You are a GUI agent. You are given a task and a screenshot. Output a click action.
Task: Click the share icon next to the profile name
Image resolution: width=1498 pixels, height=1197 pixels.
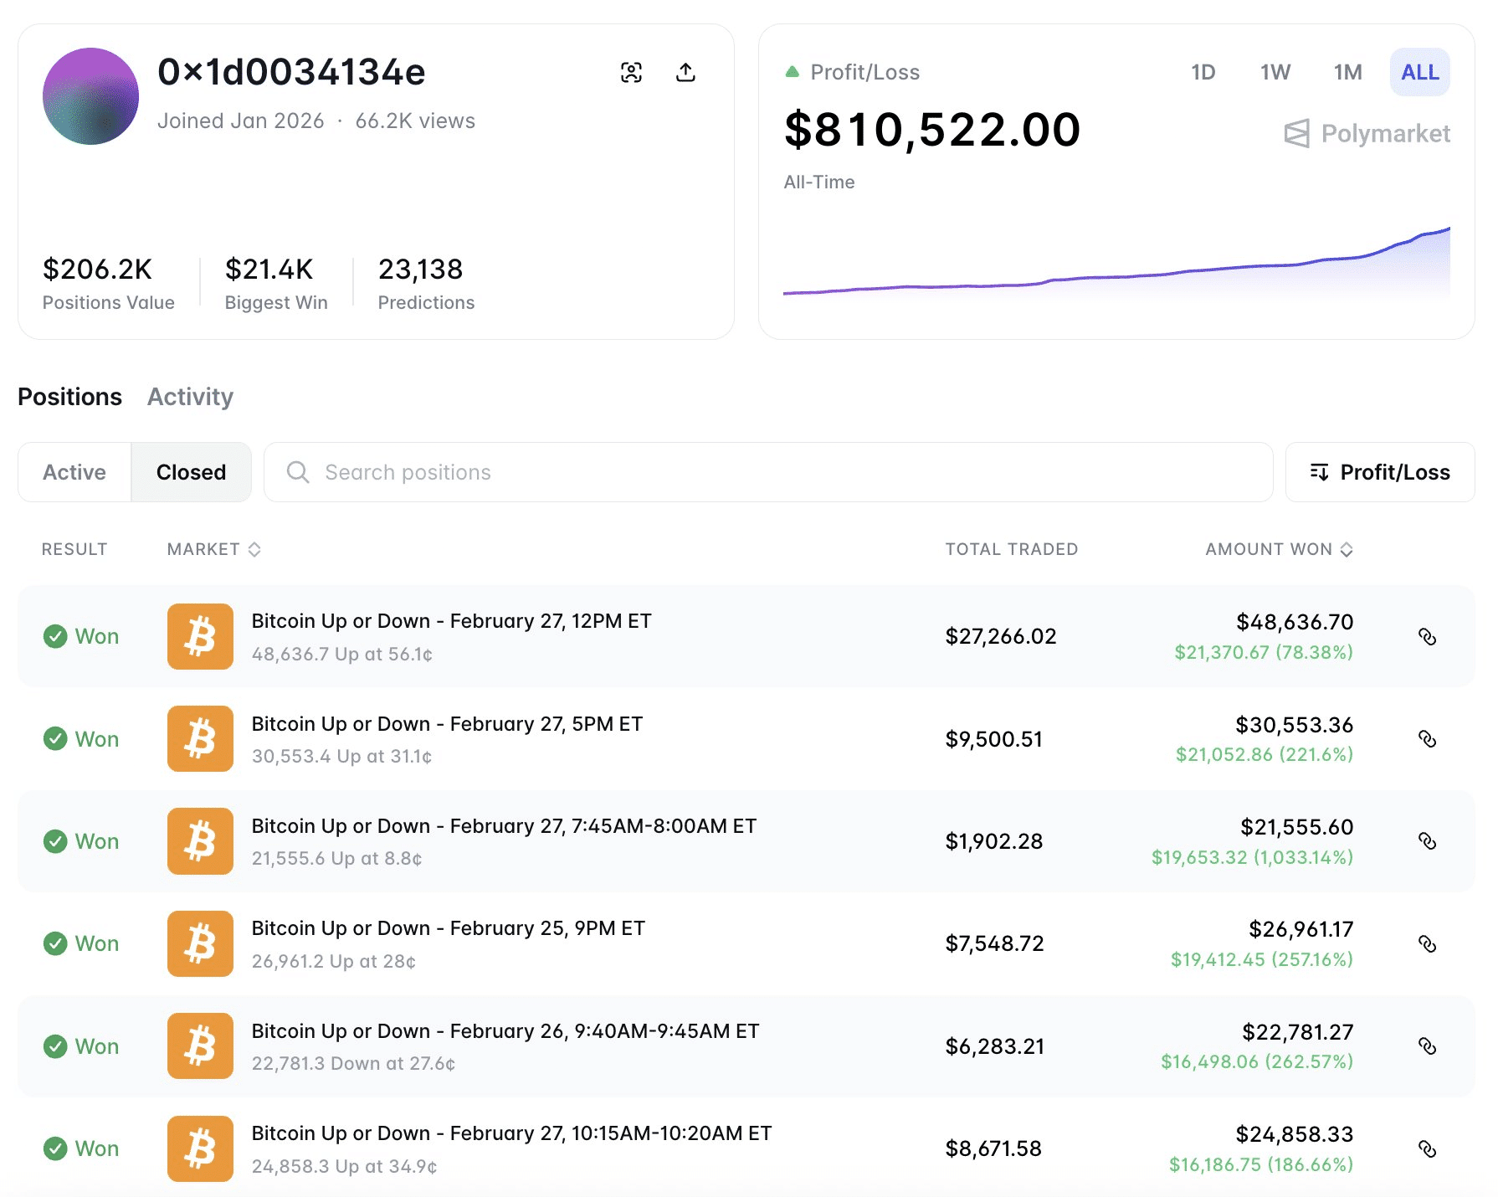(x=685, y=73)
